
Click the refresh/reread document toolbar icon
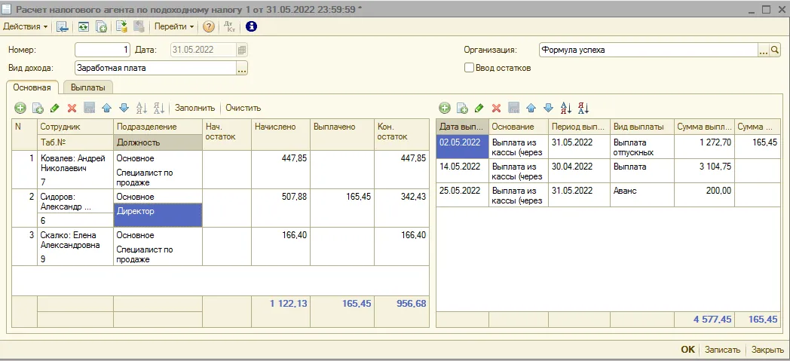coord(83,26)
